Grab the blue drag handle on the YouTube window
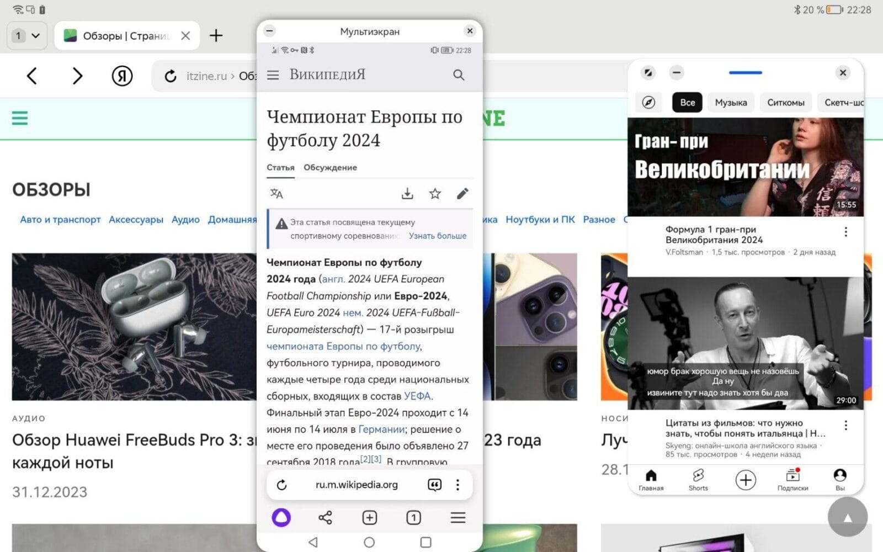Image resolution: width=883 pixels, height=552 pixels. 745,72
